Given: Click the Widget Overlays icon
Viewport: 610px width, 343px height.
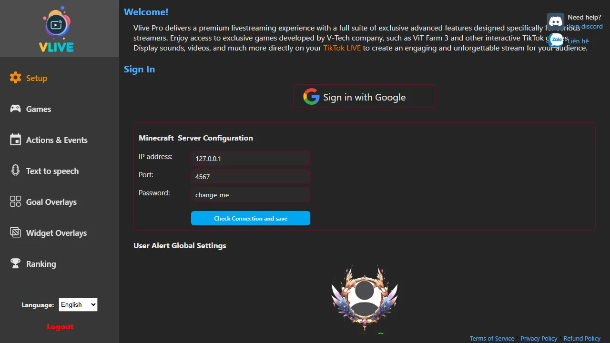Looking at the screenshot, I should click(x=16, y=232).
